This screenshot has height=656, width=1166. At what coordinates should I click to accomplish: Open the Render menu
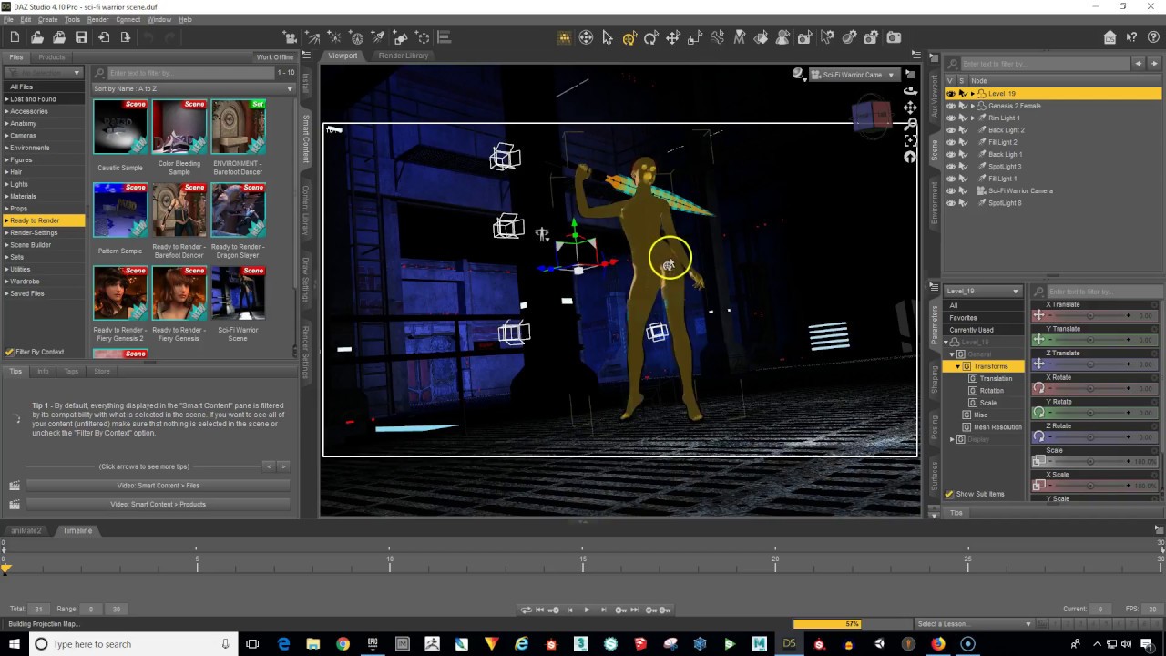(x=97, y=19)
